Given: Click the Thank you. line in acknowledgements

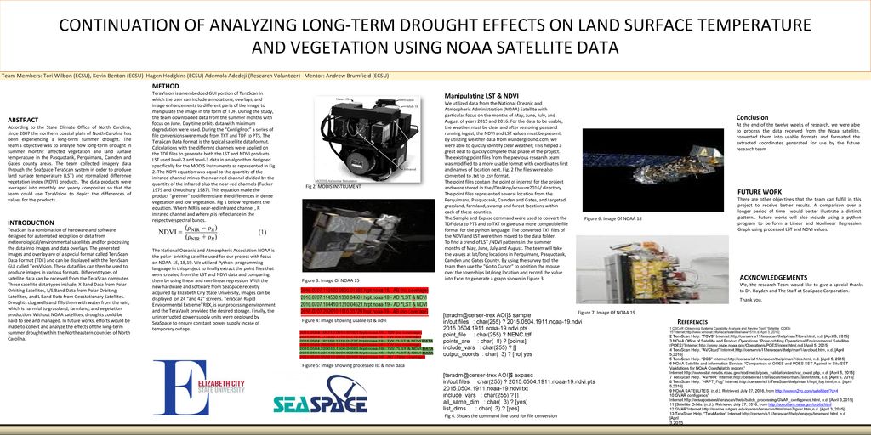Looking at the screenshot, I should pyautogui.click(x=749, y=300).
